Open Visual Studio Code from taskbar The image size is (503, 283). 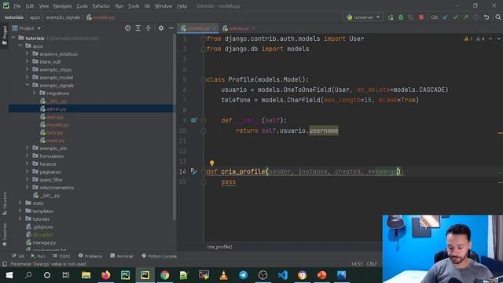click(283, 275)
